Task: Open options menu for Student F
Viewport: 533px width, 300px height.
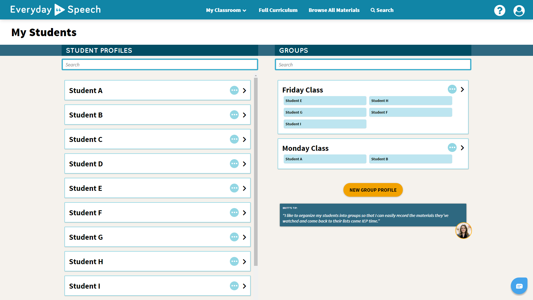Action: [x=234, y=212]
